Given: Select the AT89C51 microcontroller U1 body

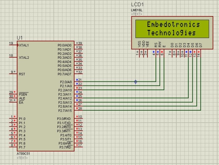Looking at the screenshot, I should (46, 96).
